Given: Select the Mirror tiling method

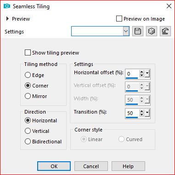Looking at the screenshot, I should 28,96.
